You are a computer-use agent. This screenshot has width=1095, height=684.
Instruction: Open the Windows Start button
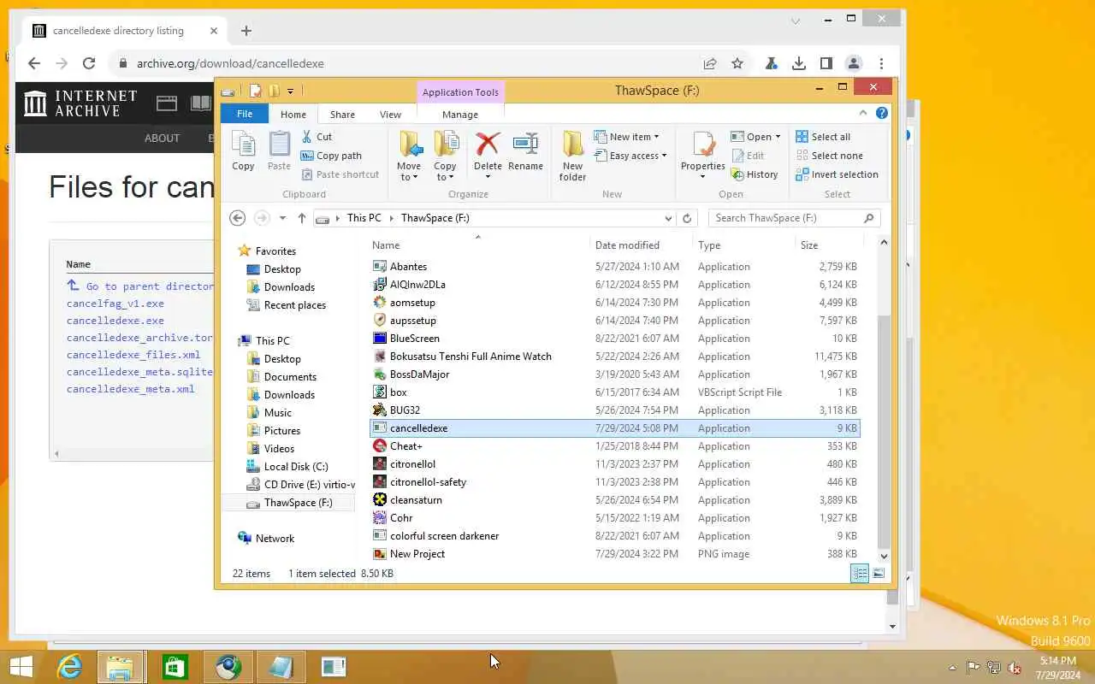click(21, 667)
